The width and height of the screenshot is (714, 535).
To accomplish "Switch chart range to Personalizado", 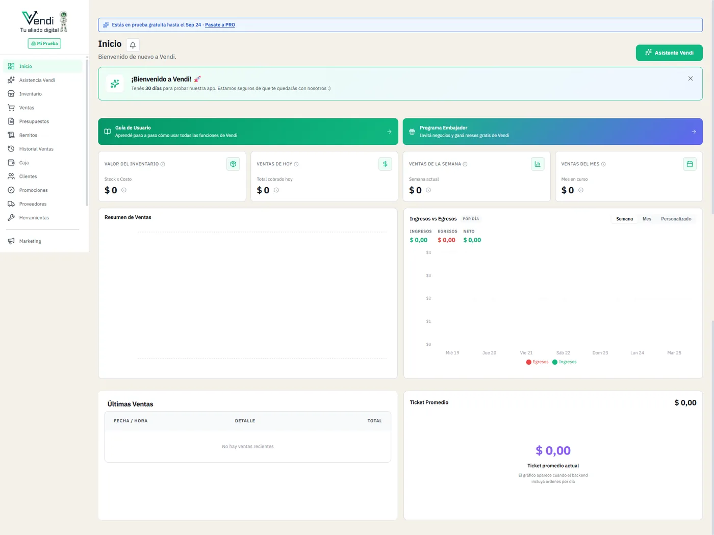I will pyautogui.click(x=676, y=219).
